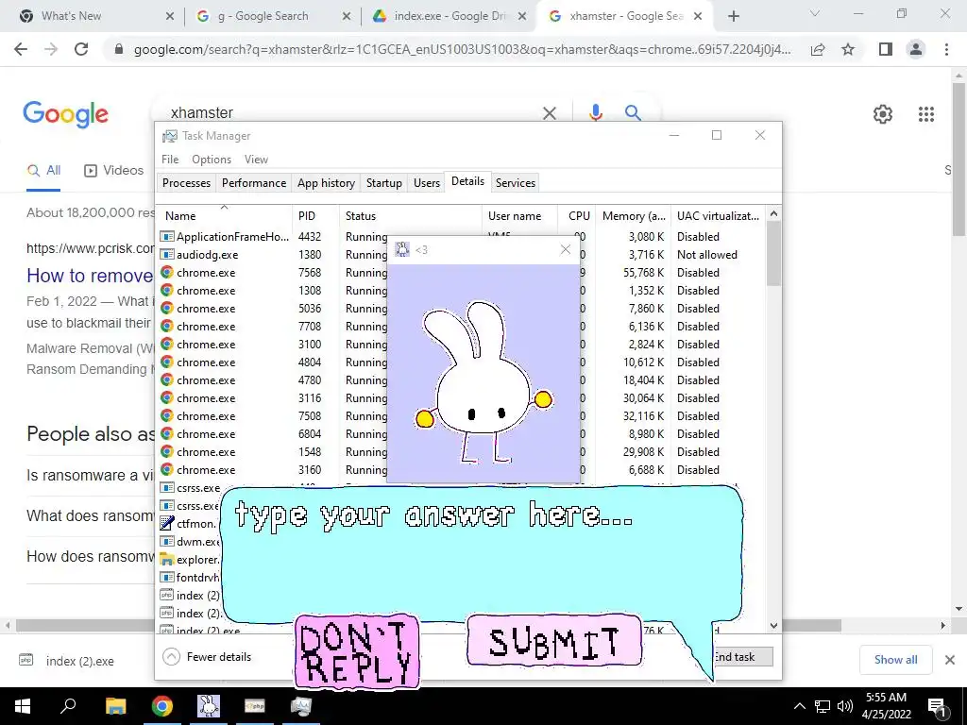
Task: Click Task Manager scrollbar down arrow
Action: pyautogui.click(x=774, y=625)
